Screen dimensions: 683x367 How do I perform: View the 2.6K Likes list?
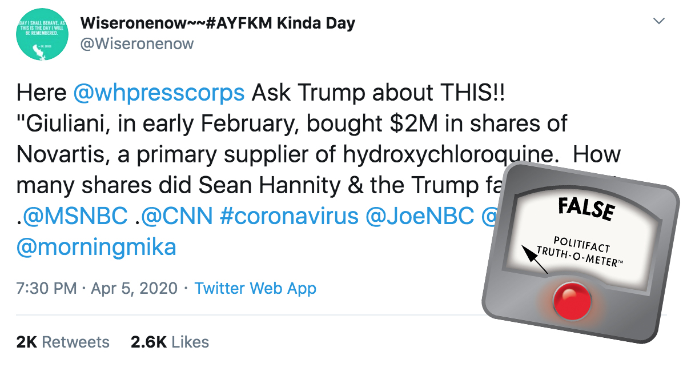coord(170,342)
